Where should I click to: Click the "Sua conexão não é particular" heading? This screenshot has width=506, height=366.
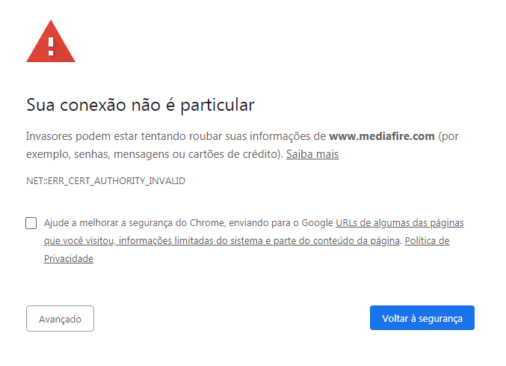(x=141, y=105)
